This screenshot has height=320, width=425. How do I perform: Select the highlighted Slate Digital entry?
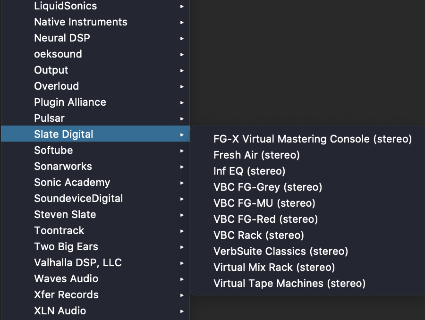(95, 134)
